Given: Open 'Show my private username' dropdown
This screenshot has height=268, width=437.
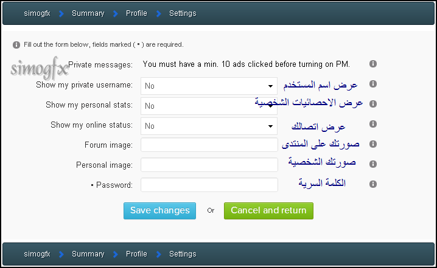Looking at the screenshot, I should 209,86.
